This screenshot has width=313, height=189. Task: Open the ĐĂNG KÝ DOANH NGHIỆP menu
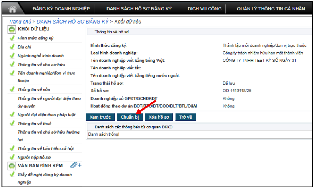coord(61,9)
